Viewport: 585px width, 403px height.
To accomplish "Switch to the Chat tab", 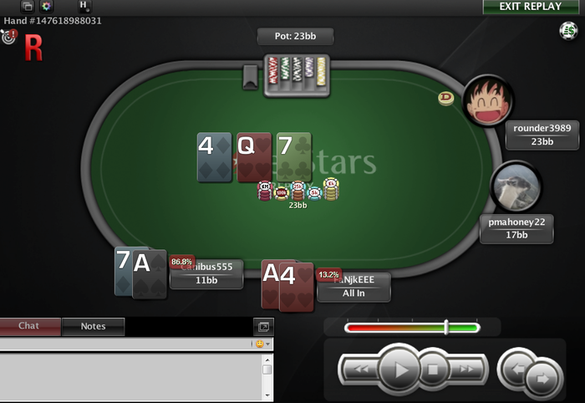I will (x=29, y=326).
